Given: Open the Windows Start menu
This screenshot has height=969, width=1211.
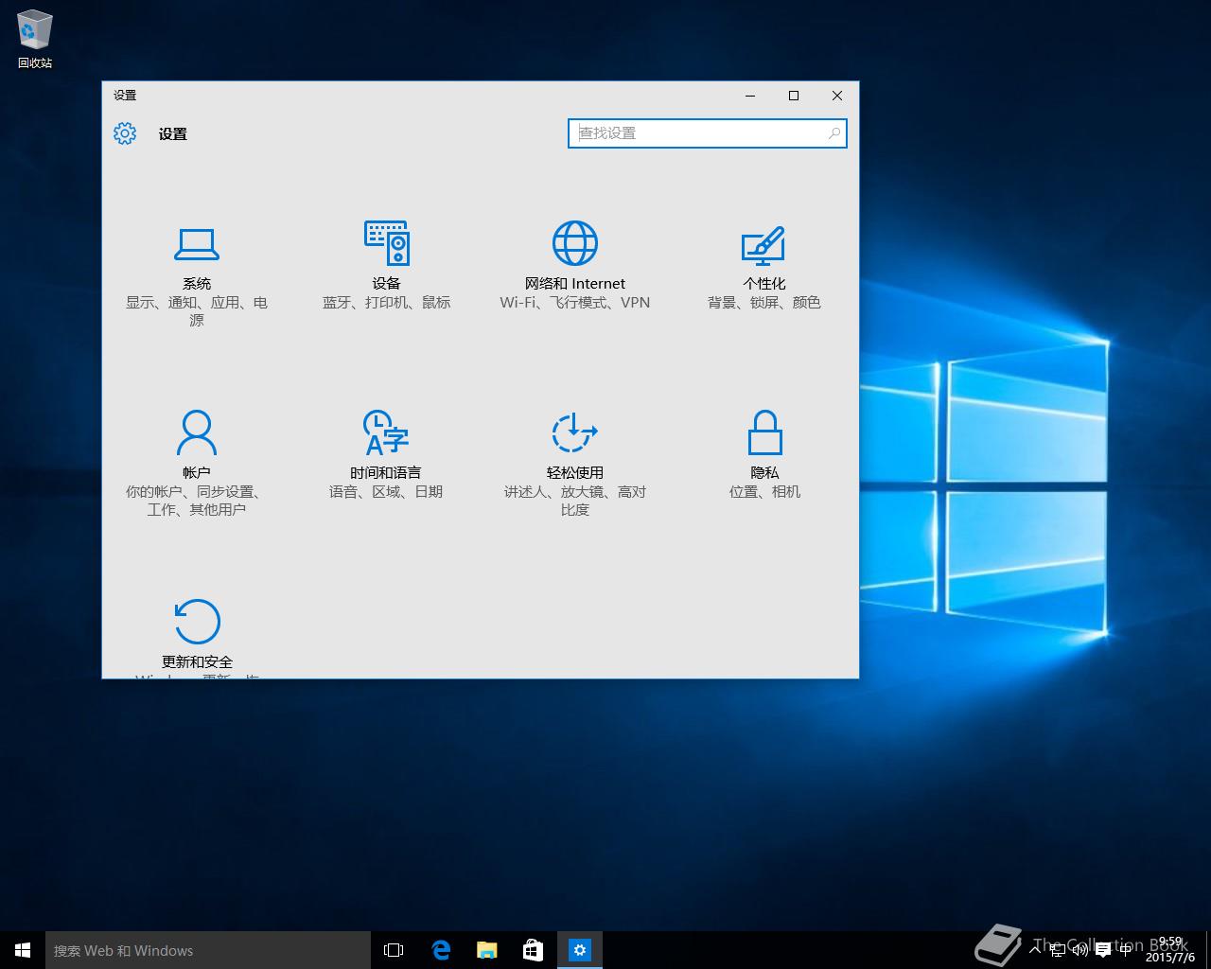Looking at the screenshot, I should pos(23,950).
